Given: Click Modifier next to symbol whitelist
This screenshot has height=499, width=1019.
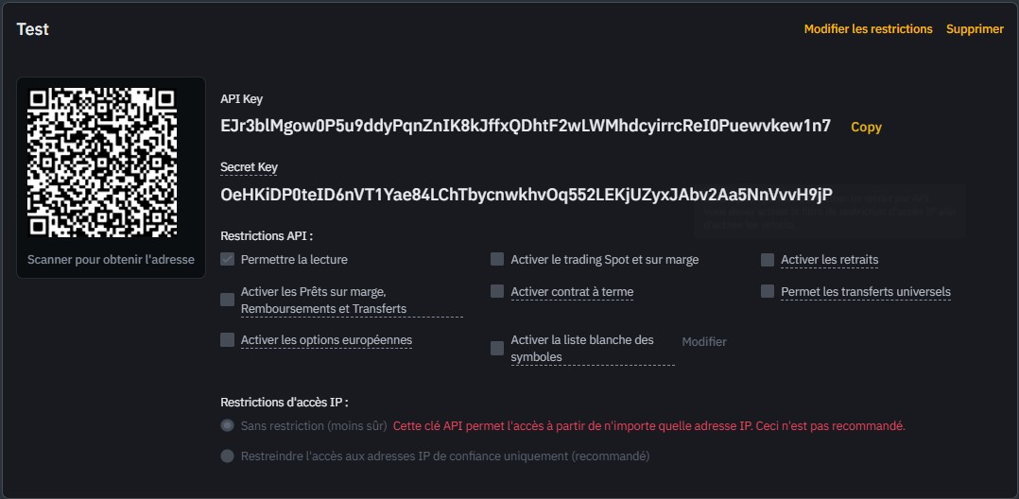Looking at the screenshot, I should click(x=704, y=341).
